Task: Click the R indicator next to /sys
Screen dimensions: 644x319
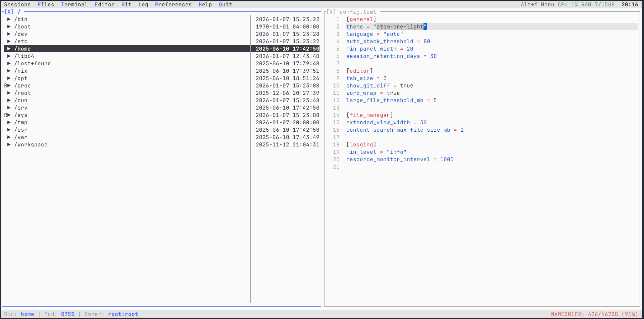Action: pyautogui.click(x=5, y=115)
